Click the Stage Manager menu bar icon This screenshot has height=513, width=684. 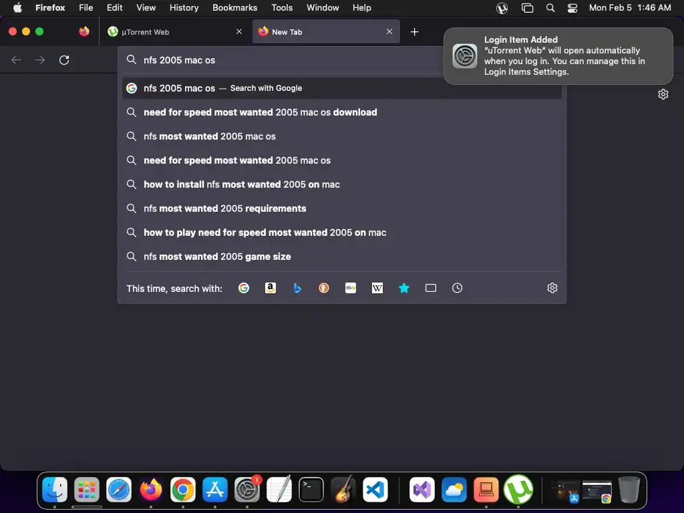(x=528, y=8)
